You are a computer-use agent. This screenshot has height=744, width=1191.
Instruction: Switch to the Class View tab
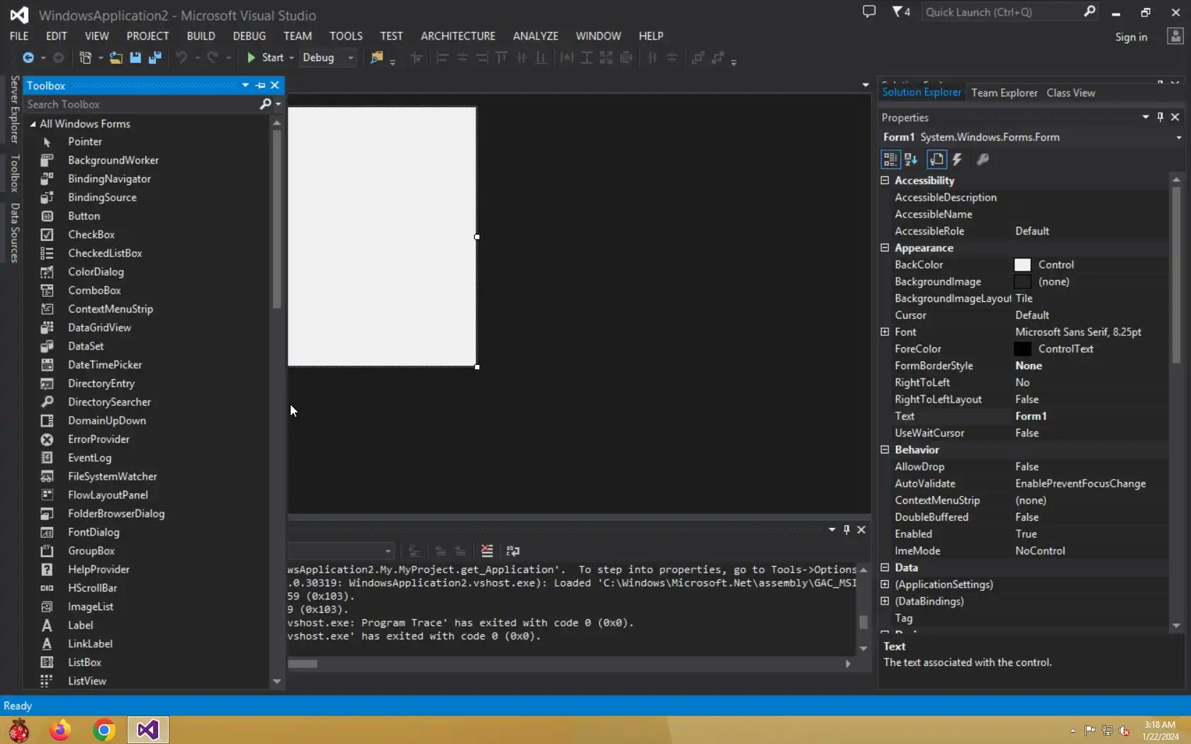pos(1070,93)
